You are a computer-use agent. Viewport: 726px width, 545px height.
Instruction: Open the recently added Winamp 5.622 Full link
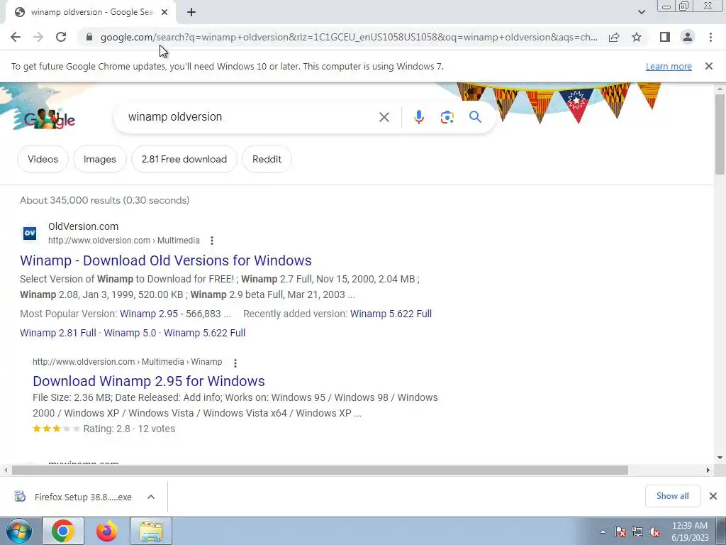pos(391,314)
